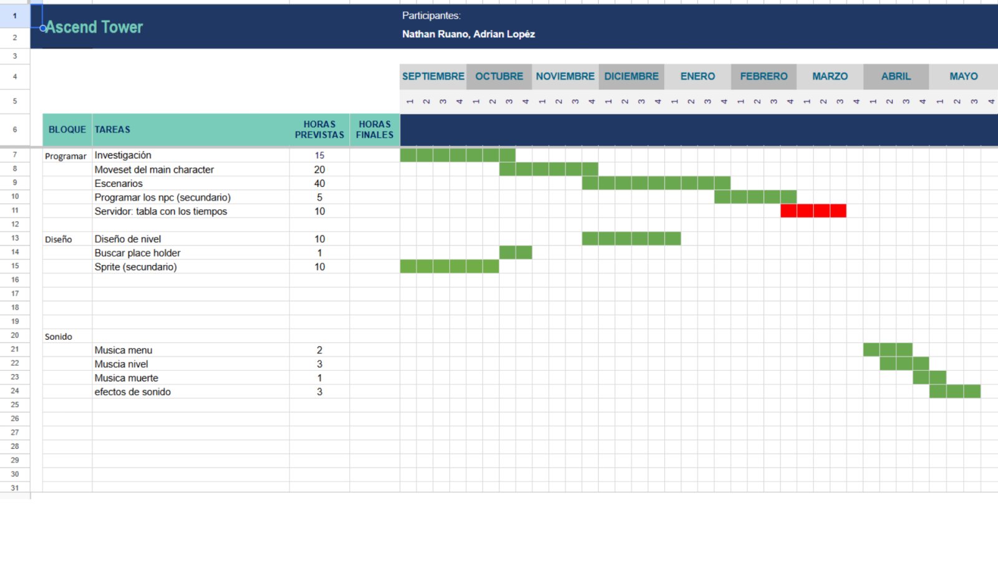
Task: Click the green Gantt bar for Investigación
Action: 458,155
